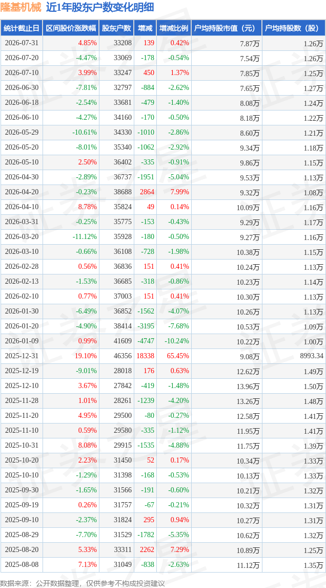Image resolution: width=326 pixels, height=588 pixels.
Task: Click the -11.12% price change cell
Action: (x=86, y=236)
